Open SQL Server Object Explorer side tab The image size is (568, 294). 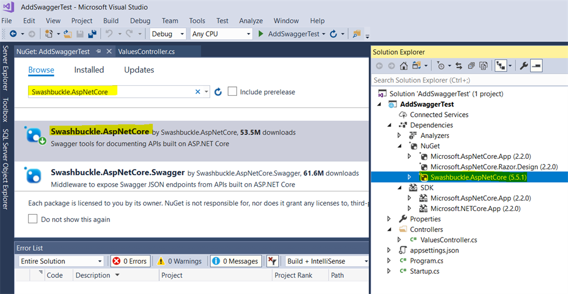(5, 169)
